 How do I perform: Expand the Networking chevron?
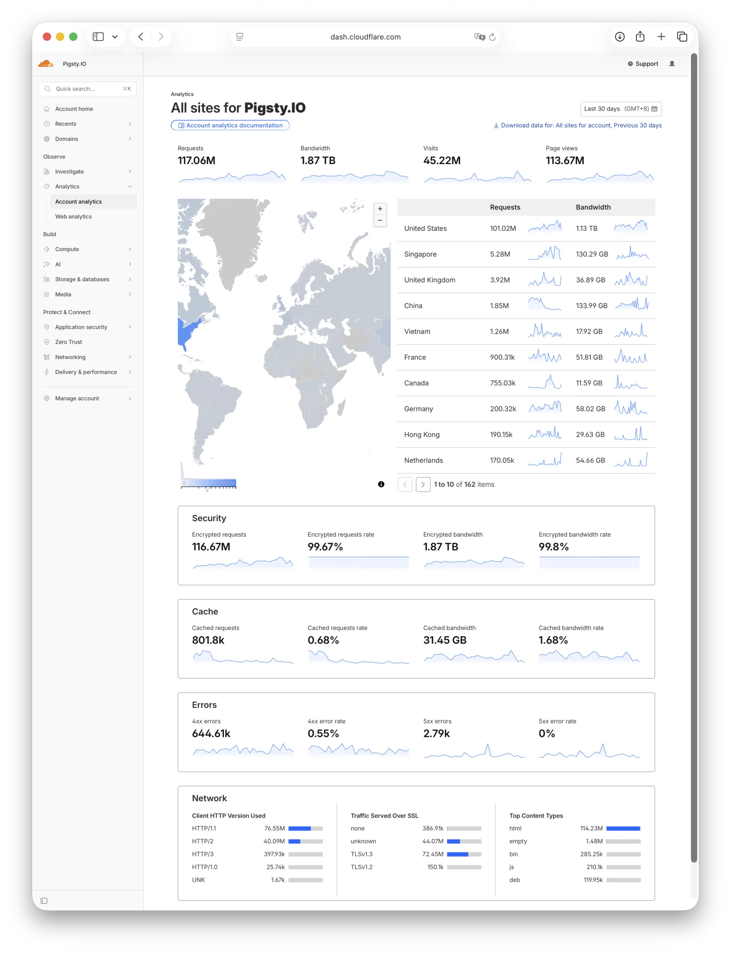[130, 357]
